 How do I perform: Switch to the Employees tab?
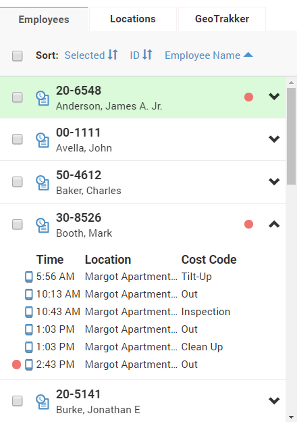(x=44, y=19)
